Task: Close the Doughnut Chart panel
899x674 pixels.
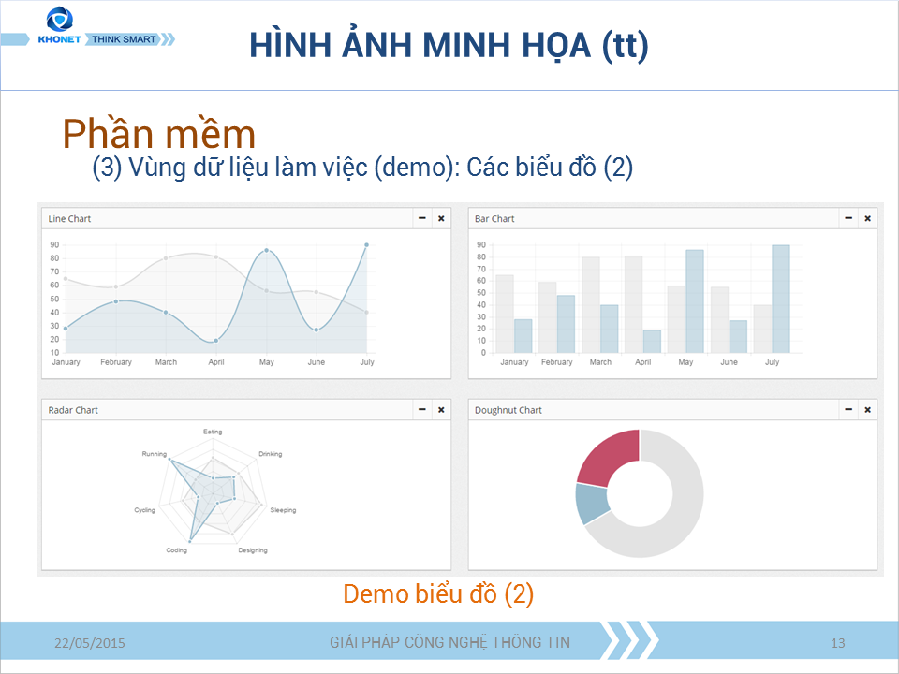Action: pyautogui.click(x=867, y=409)
